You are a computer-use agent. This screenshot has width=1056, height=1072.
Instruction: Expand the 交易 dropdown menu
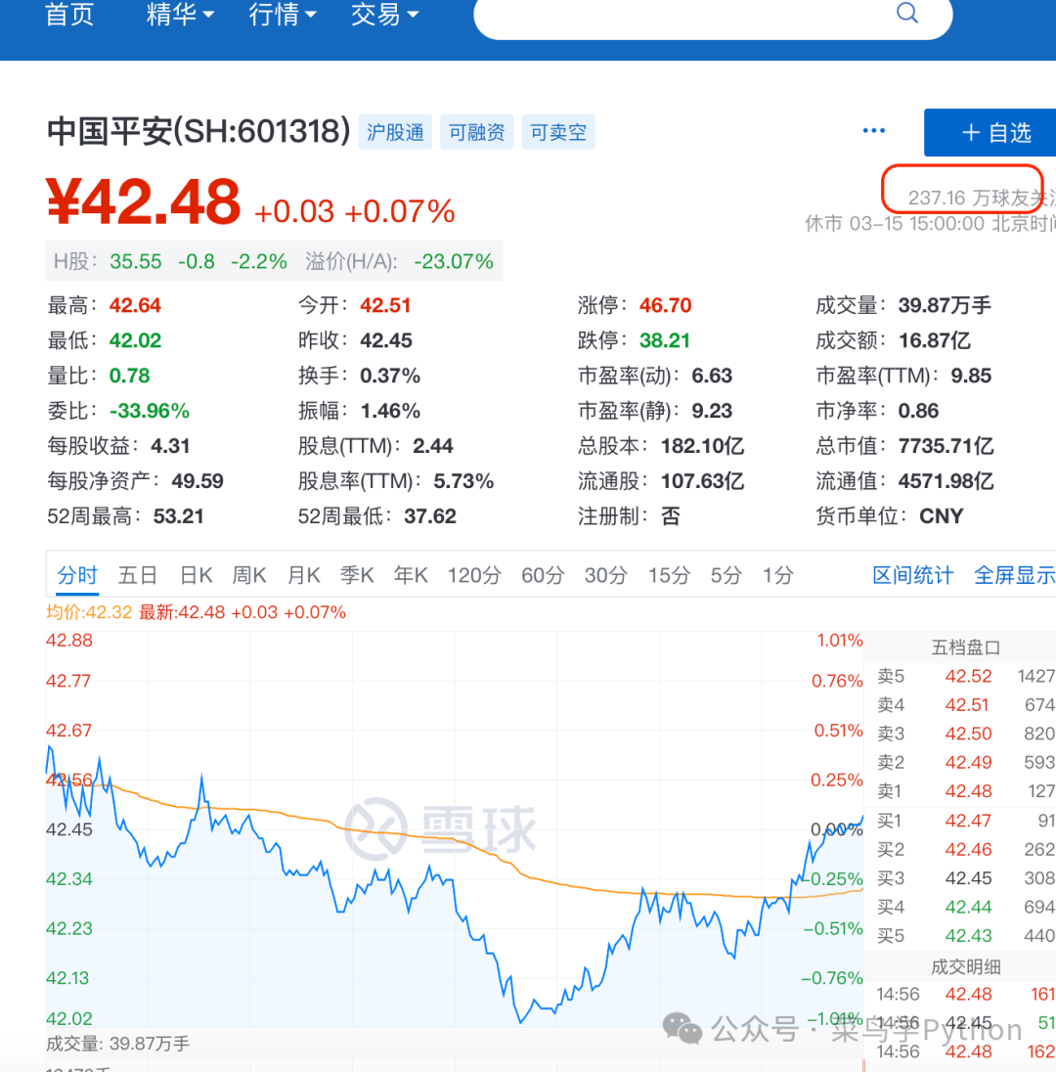384,14
